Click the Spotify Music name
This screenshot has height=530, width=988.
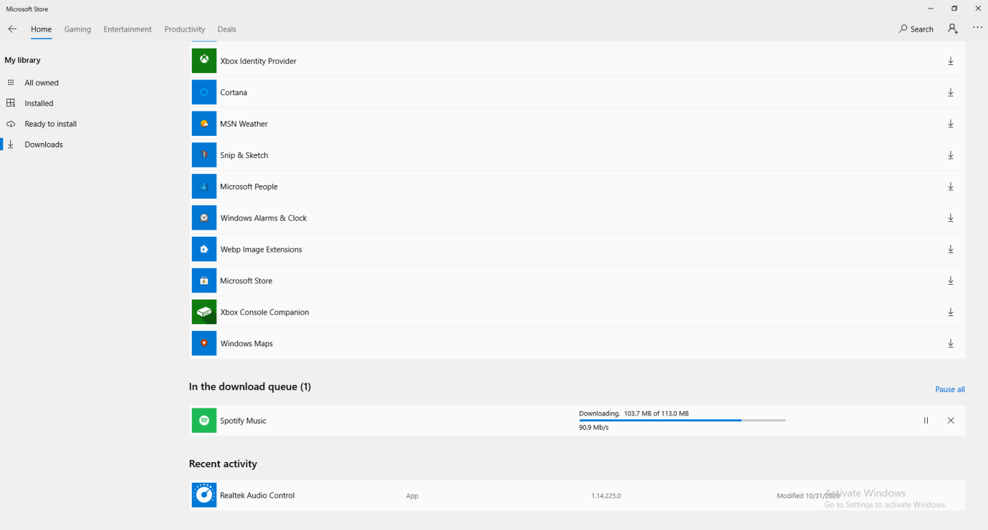pyautogui.click(x=243, y=421)
